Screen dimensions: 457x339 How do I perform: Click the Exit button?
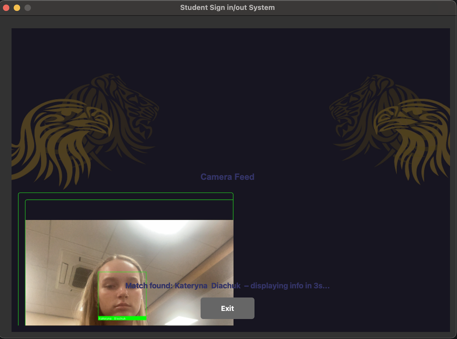(x=227, y=308)
